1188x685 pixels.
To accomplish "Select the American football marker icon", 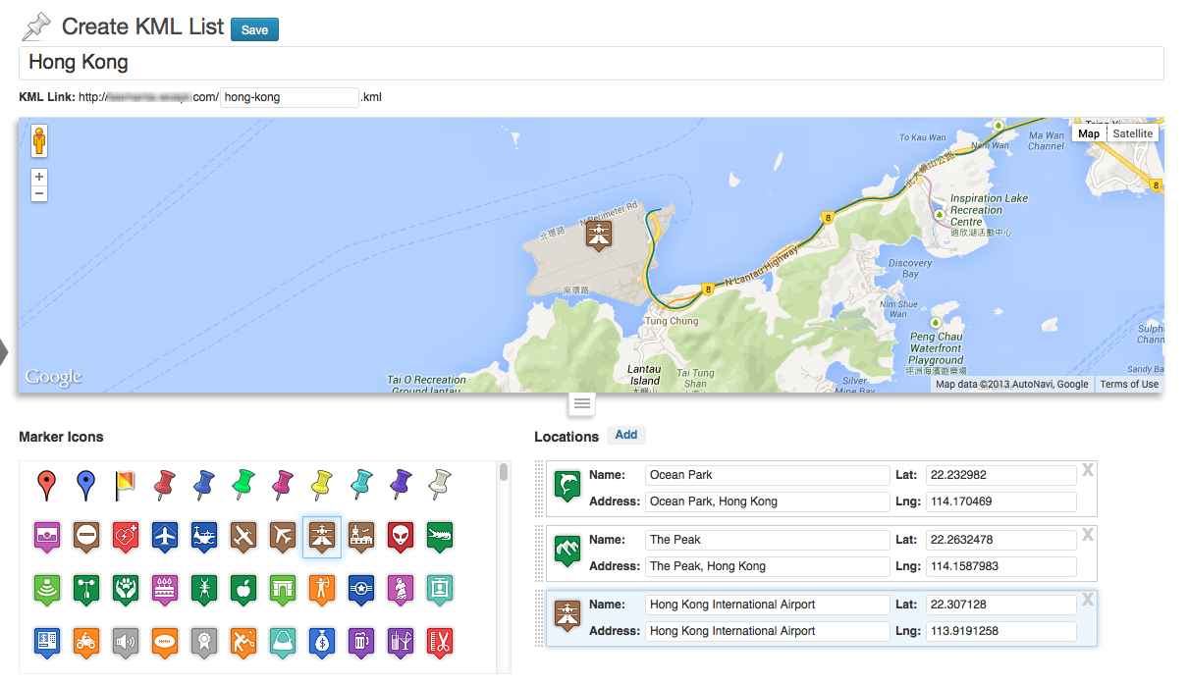I will tap(165, 643).
